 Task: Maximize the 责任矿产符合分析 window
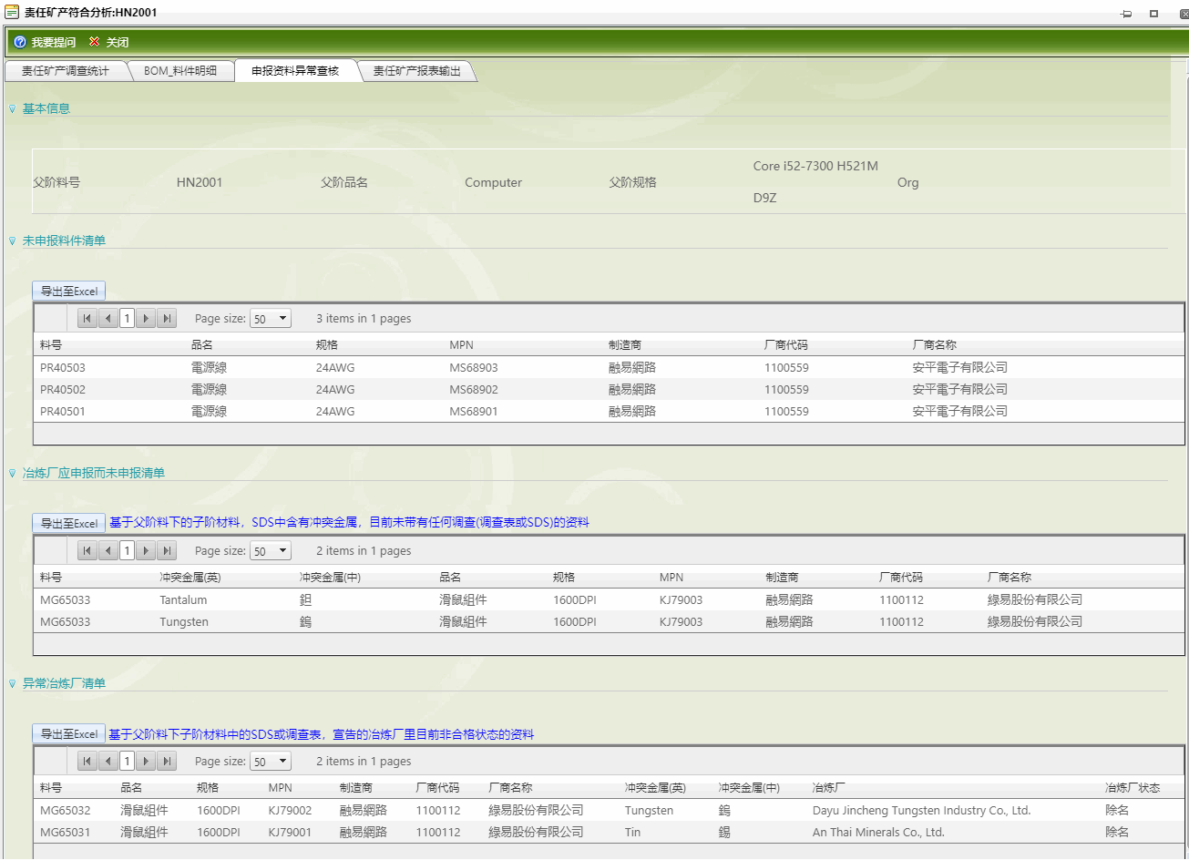(x=1153, y=14)
